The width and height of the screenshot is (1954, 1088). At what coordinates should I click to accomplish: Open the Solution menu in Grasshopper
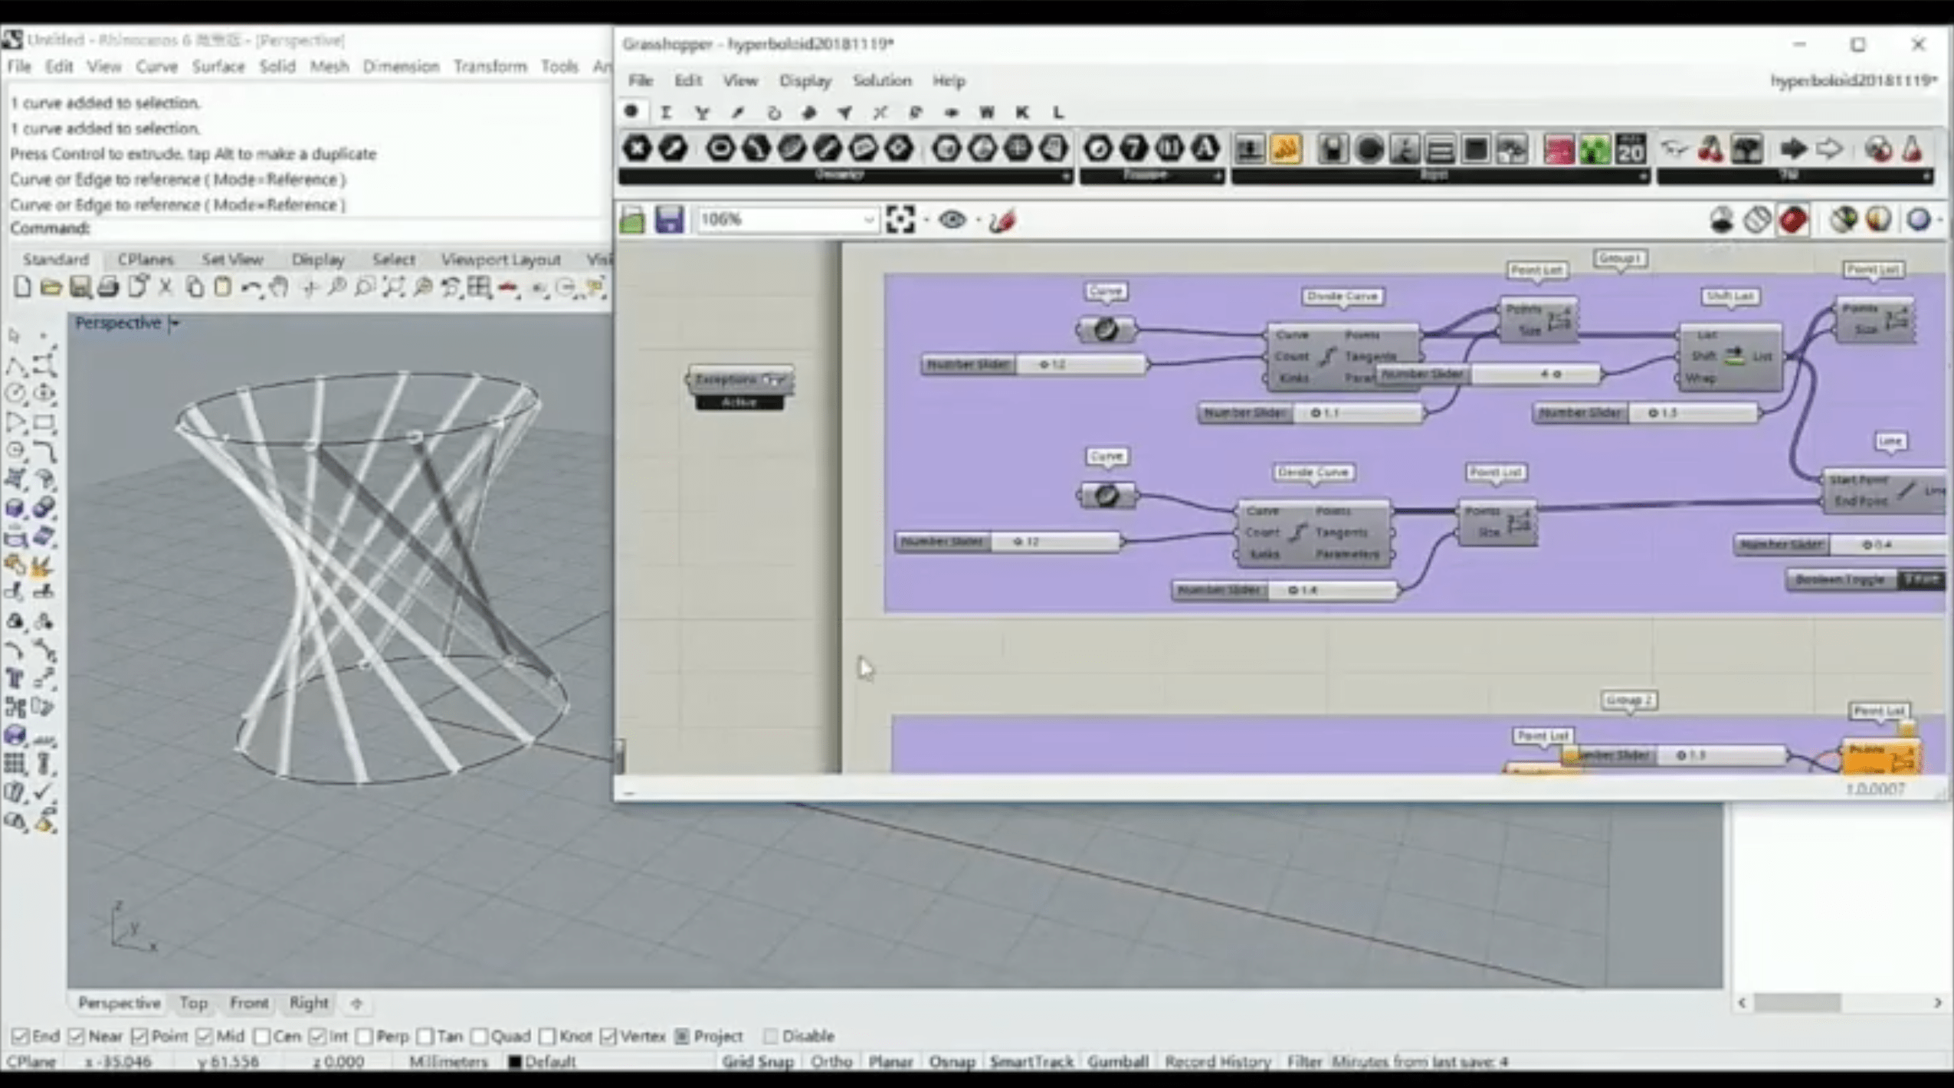tap(881, 80)
